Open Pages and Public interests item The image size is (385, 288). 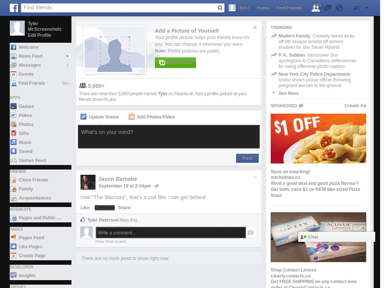click(x=41, y=218)
